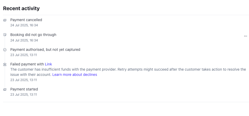Click the timestamp below Learn more about declines

[23, 80]
